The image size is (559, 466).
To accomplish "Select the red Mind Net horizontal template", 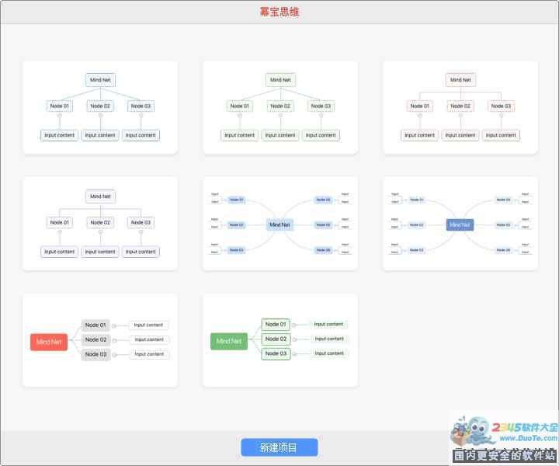I will click(x=100, y=340).
